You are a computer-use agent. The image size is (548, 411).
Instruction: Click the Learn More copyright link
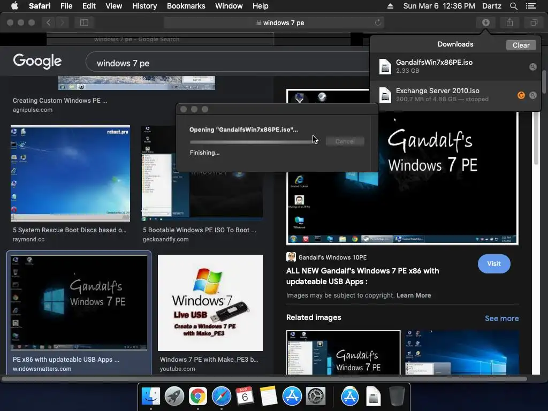click(x=414, y=295)
